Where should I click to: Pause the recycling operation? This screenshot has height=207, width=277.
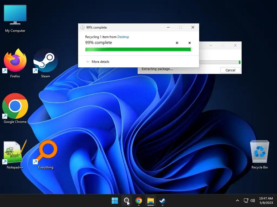(177, 43)
